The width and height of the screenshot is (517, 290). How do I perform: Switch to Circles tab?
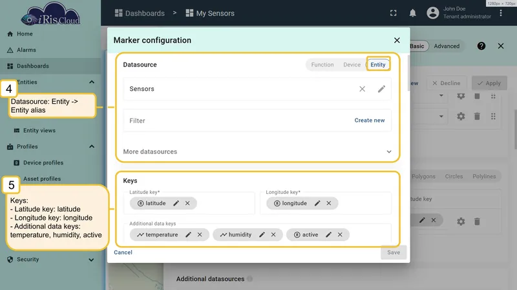454,177
